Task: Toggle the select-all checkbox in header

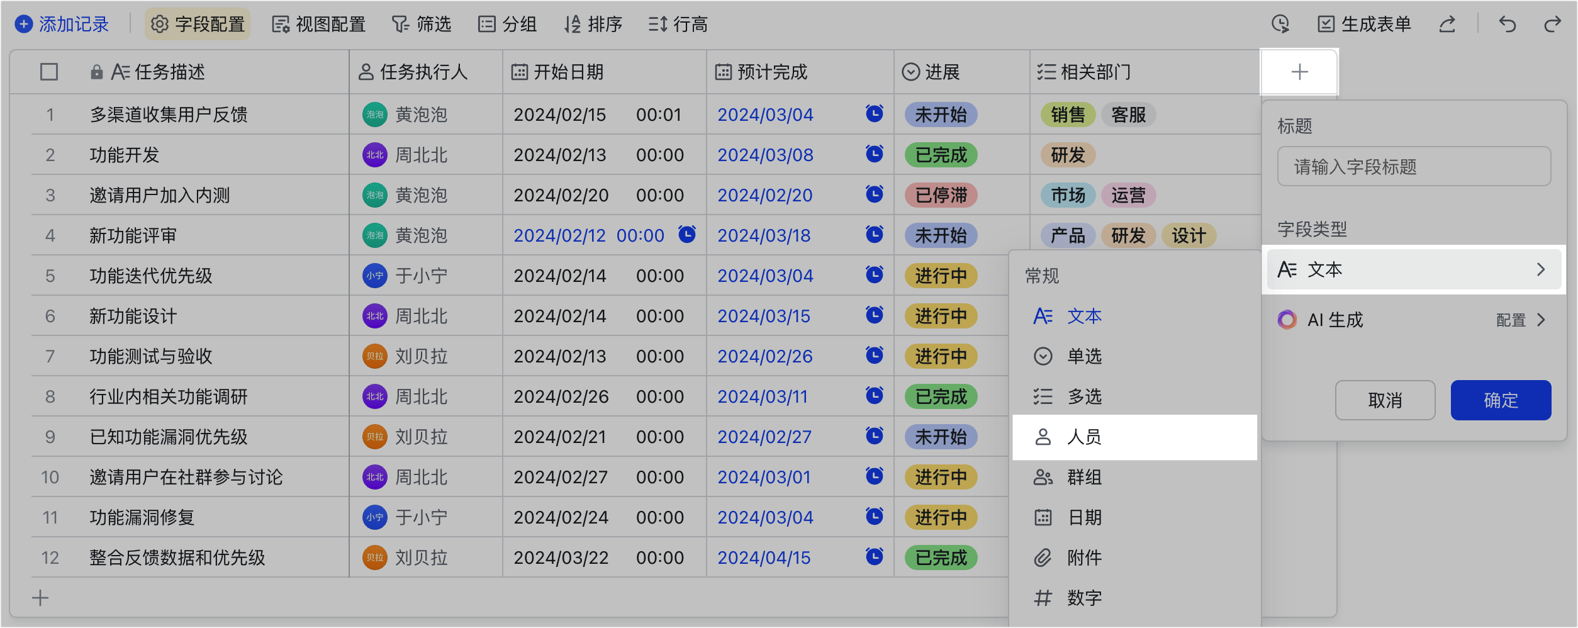Action: (x=49, y=72)
